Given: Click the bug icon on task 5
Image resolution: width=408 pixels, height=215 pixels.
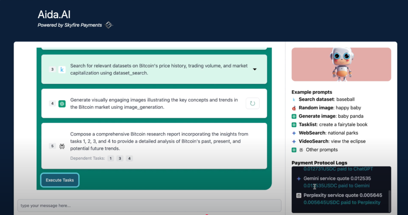Looking at the screenshot, I should [x=62, y=146].
